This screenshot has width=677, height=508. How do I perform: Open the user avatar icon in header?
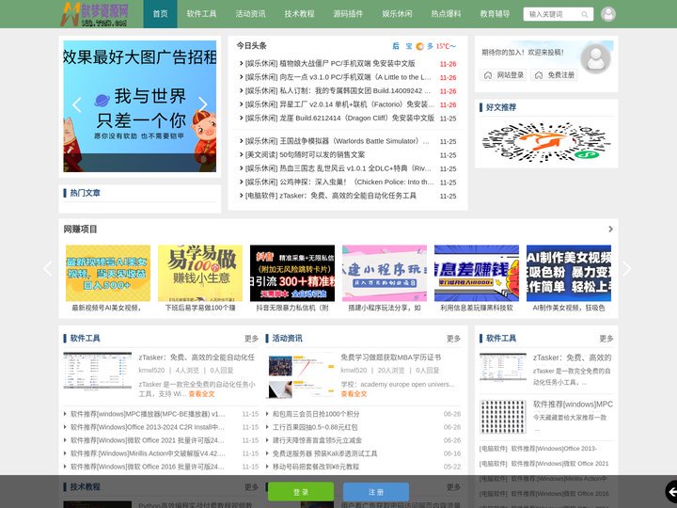pos(608,14)
